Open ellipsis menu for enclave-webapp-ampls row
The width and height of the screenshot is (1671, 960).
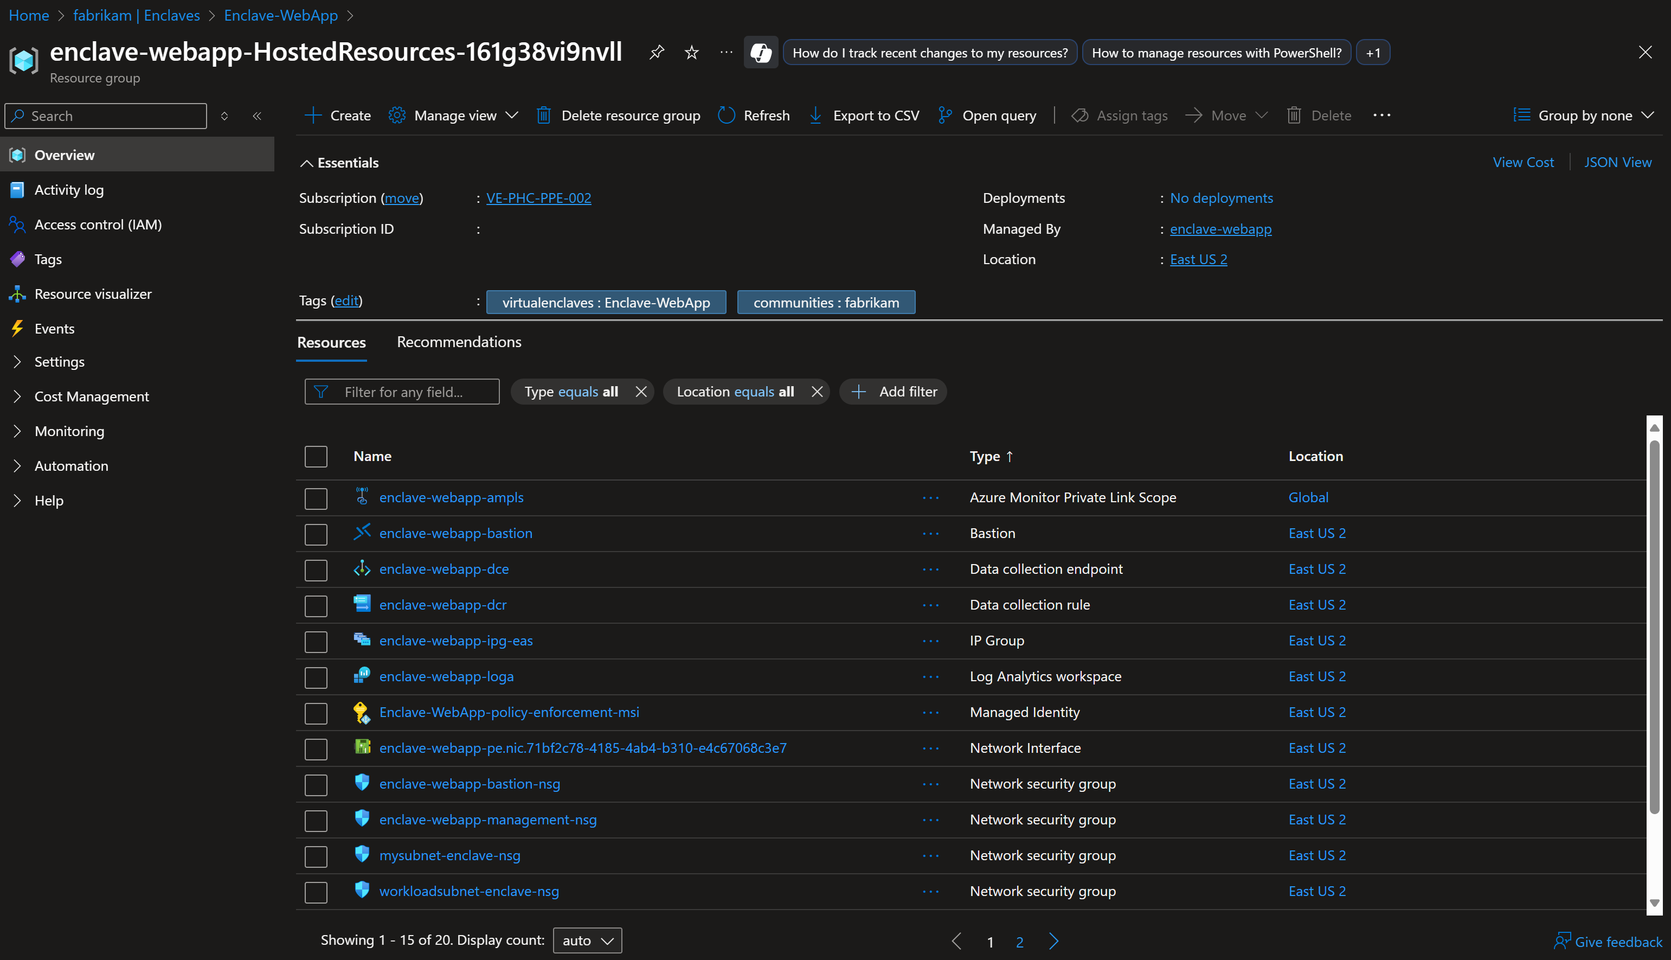pos(930,498)
